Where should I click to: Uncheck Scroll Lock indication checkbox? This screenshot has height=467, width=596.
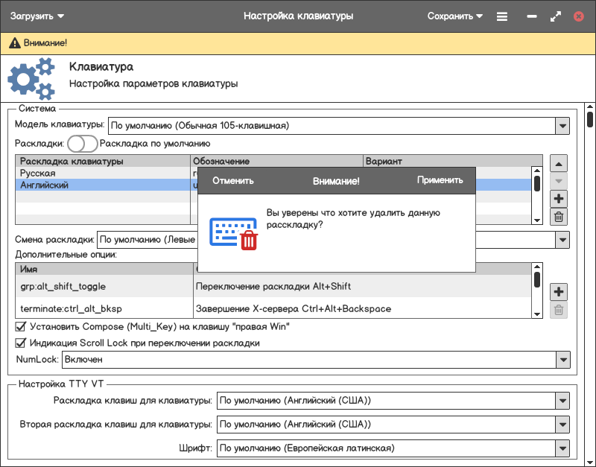(x=21, y=343)
